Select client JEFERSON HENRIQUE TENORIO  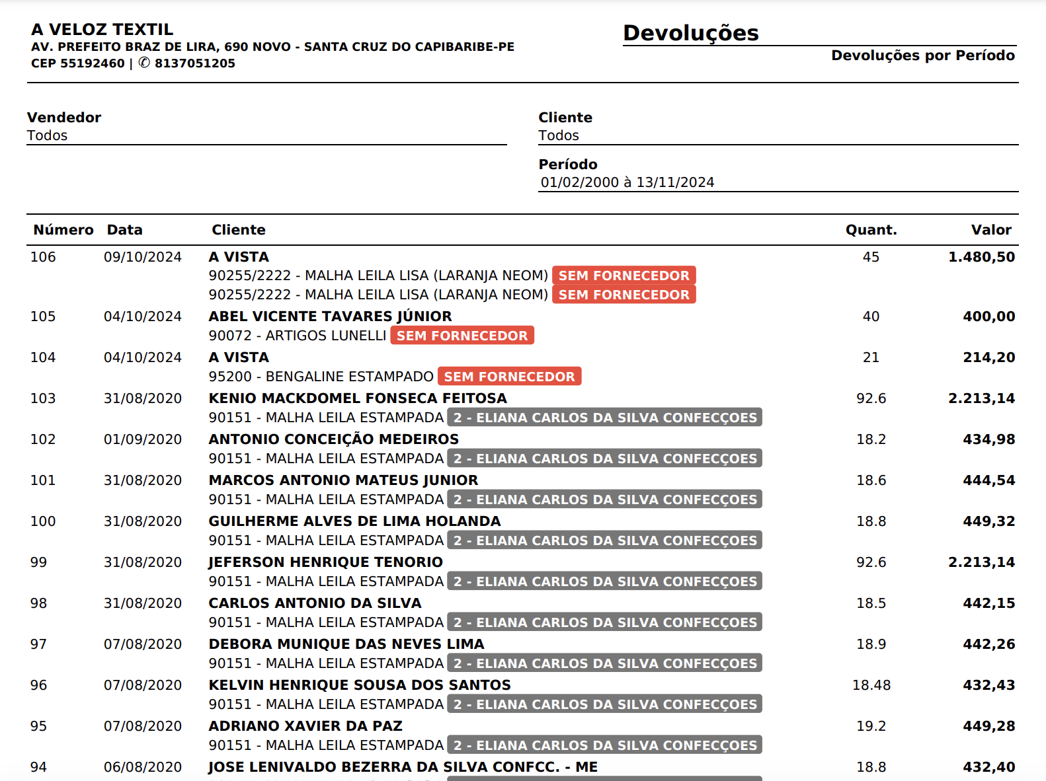pos(325,562)
